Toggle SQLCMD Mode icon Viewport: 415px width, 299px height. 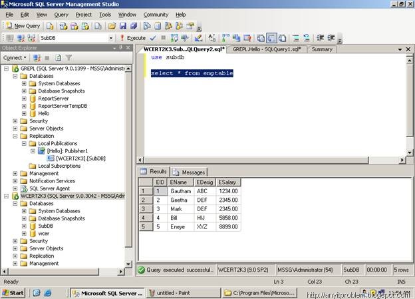[x=247, y=38]
